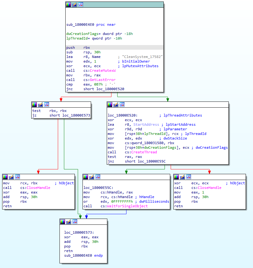
Task: Click color icon on test rbx block
Action: click(34, 105)
